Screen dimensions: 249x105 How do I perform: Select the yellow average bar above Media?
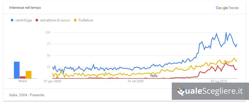29,75
